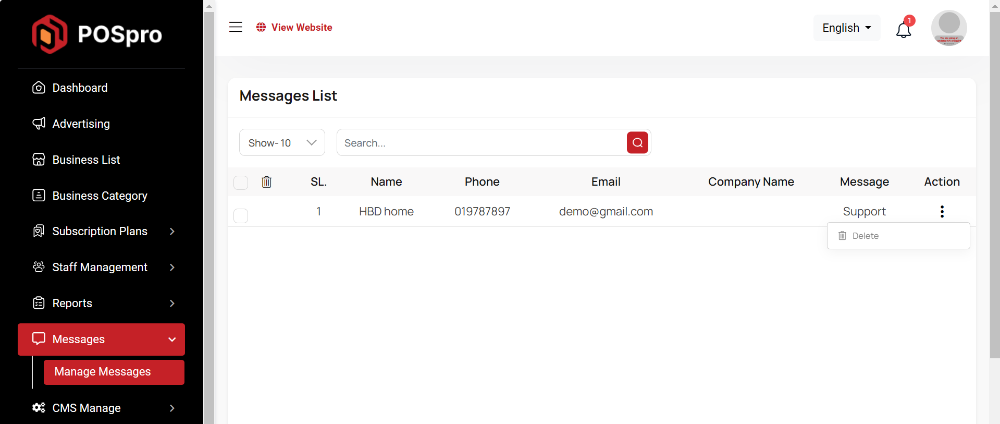Open the Show-10 entries dropdown
The height and width of the screenshot is (424, 1000).
tap(282, 143)
